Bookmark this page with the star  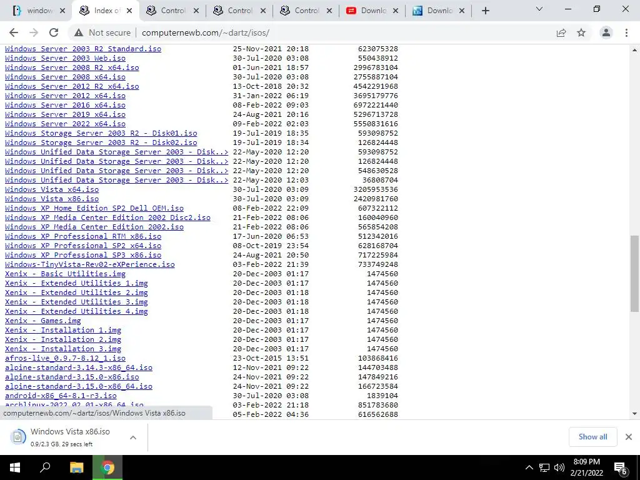581,32
